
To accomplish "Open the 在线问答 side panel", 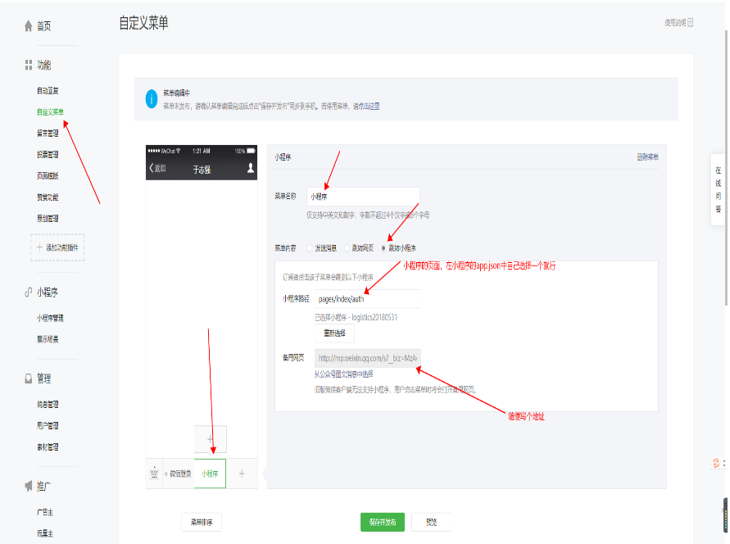I will click(x=719, y=190).
